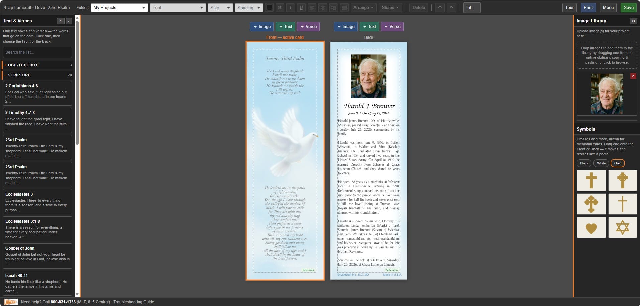
Task: Open the text color swatch
Action: pyautogui.click(x=269, y=7)
